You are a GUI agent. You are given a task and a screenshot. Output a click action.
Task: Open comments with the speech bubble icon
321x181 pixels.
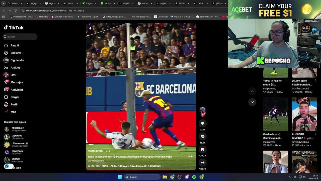[203, 136]
